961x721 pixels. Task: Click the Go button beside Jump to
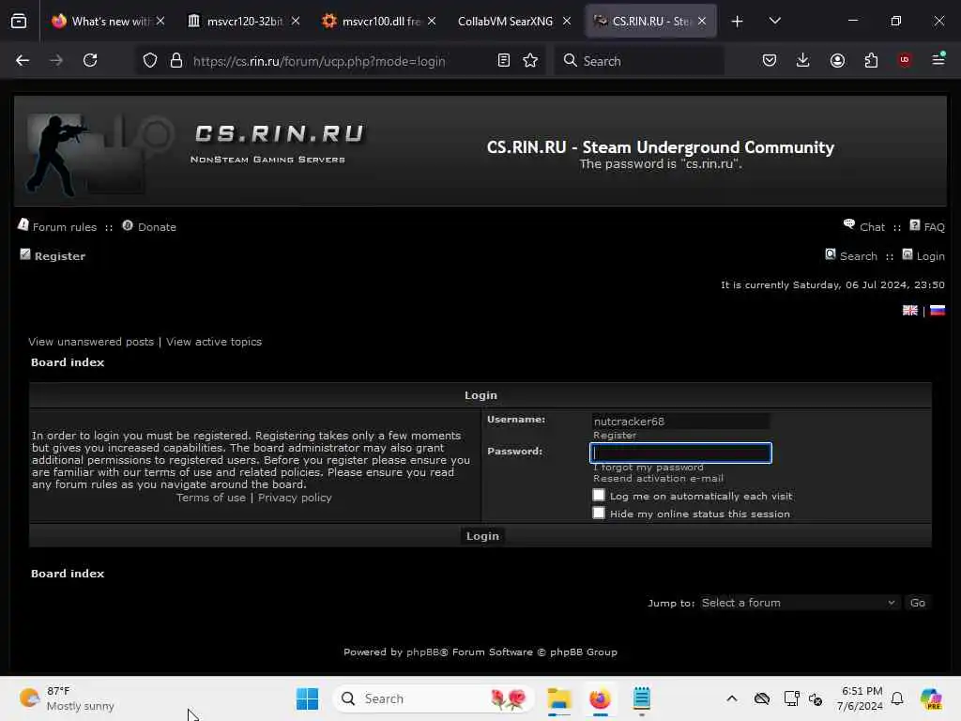tap(918, 603)
